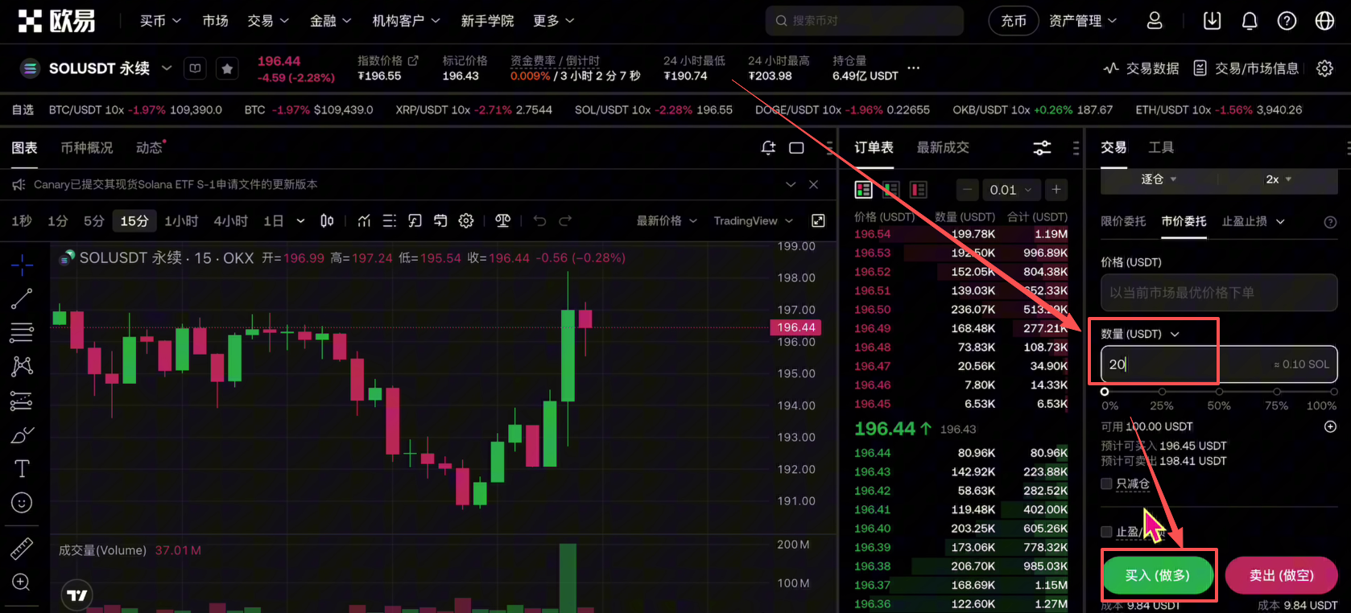Open the chart settings gear icon

[466, 220]
